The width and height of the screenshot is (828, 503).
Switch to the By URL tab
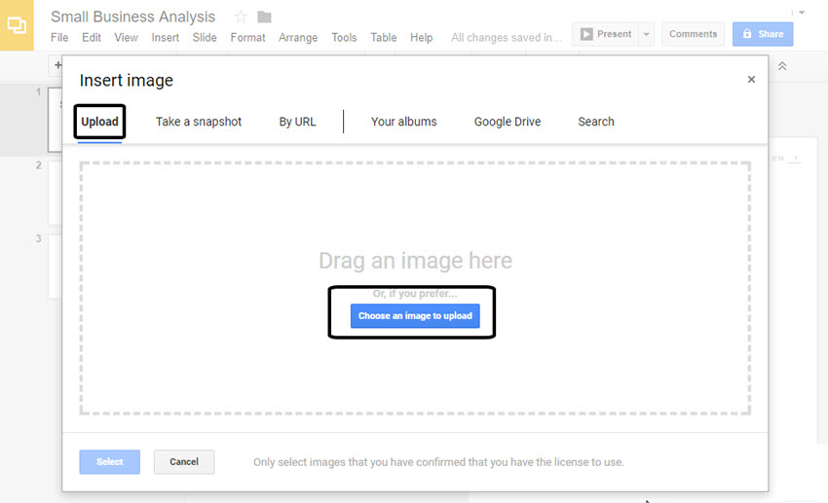[x=297, y=122]
